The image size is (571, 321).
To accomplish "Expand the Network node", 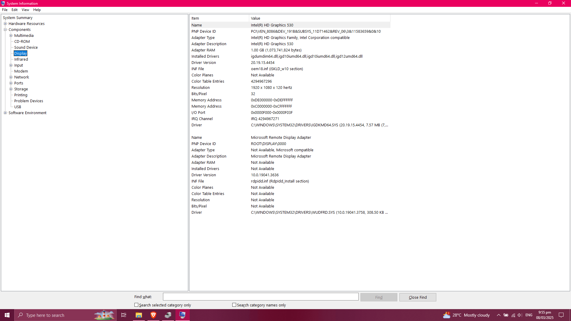I will 11,77.
